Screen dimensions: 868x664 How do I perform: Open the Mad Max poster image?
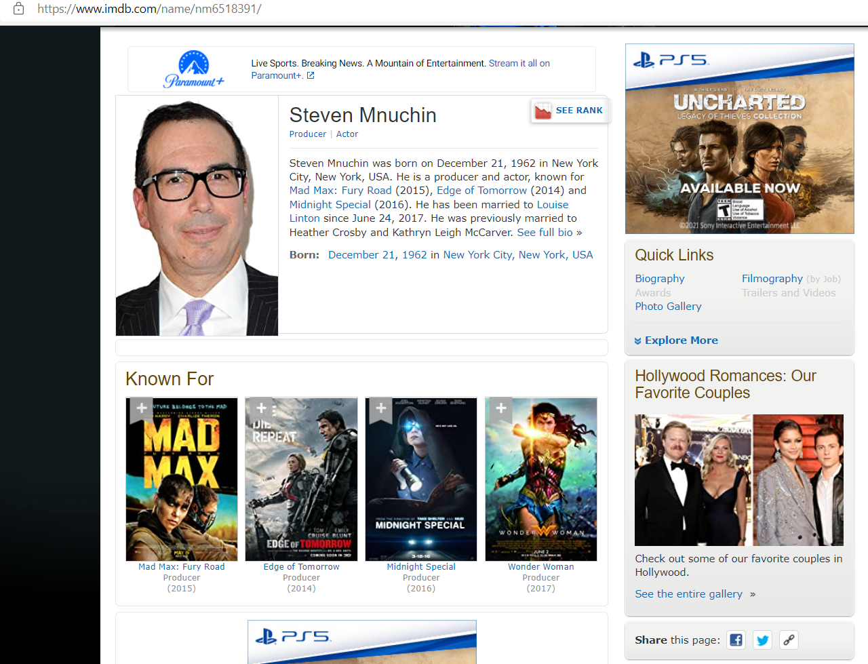pyautogui.click(x=182, y=480)
